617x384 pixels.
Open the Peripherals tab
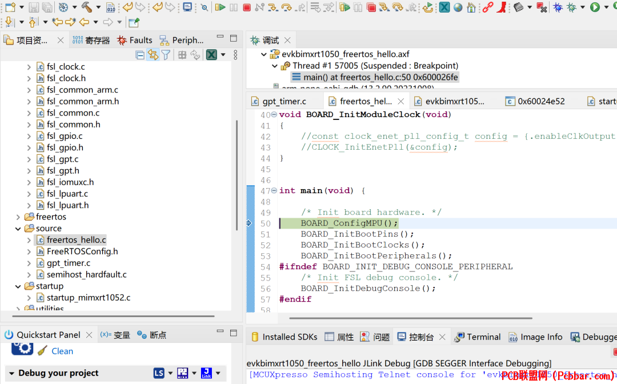click(182, 40)
